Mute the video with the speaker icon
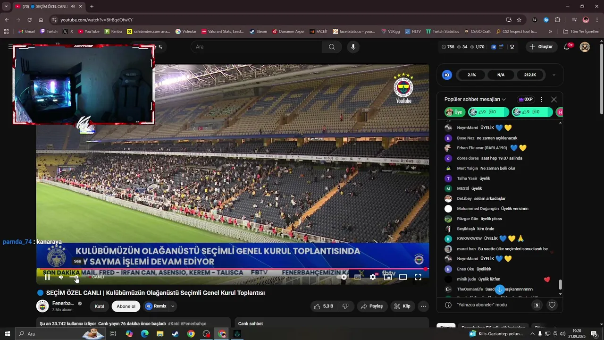The height and width of the screenshot is (340, 604). click(x=61, y=277)
